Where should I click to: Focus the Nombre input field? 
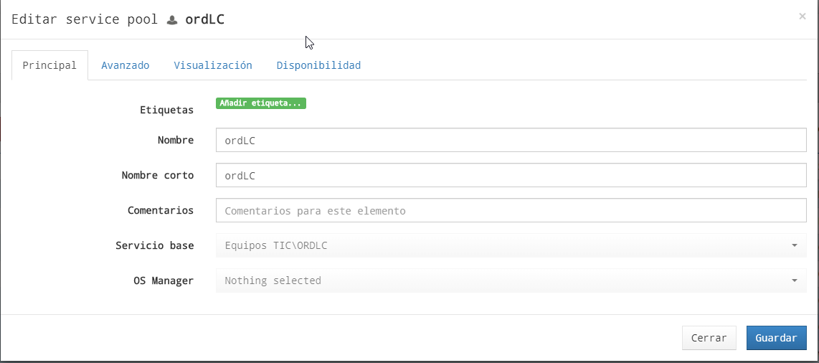point(511,140)
